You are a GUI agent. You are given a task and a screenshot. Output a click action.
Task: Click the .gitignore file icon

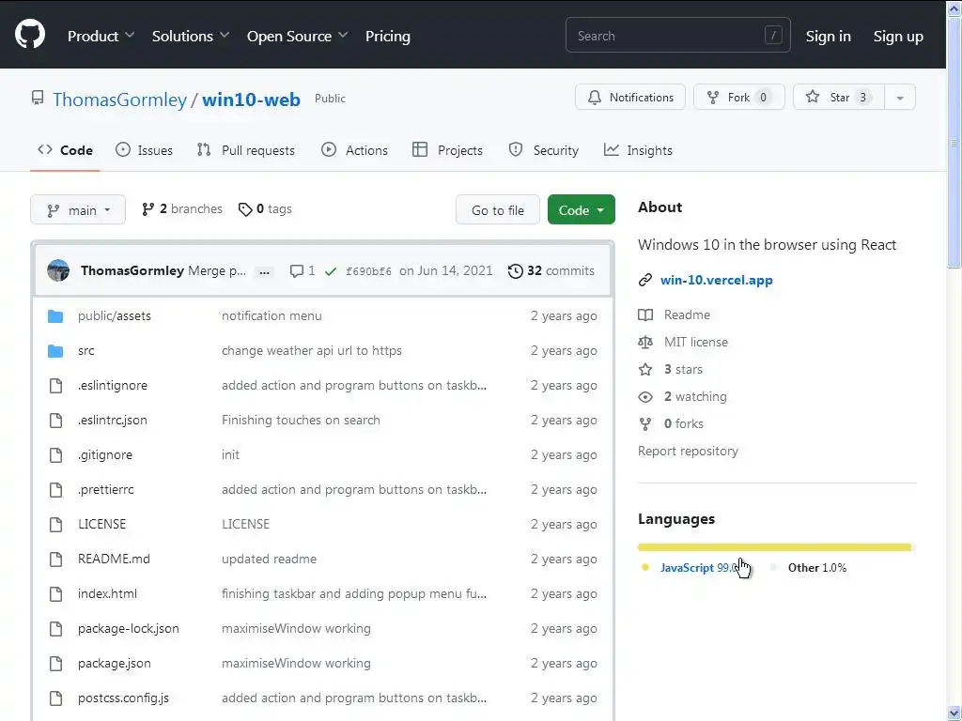point(55,455)
